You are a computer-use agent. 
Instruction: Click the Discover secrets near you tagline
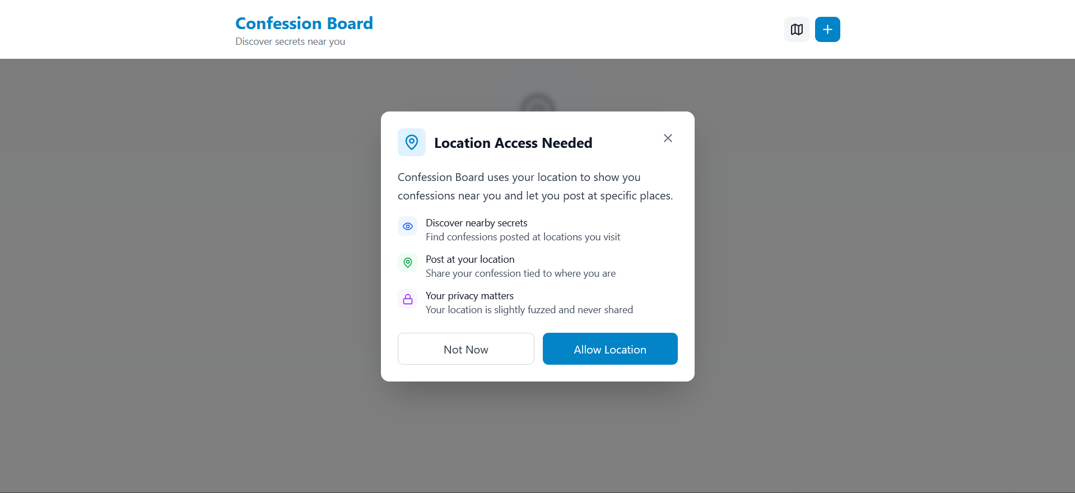click(x=290, y=41)
